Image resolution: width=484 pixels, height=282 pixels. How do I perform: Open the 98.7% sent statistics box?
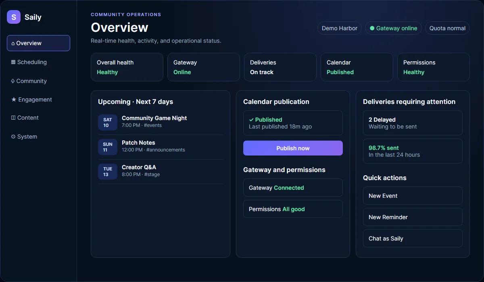click(x=413, y=151)
